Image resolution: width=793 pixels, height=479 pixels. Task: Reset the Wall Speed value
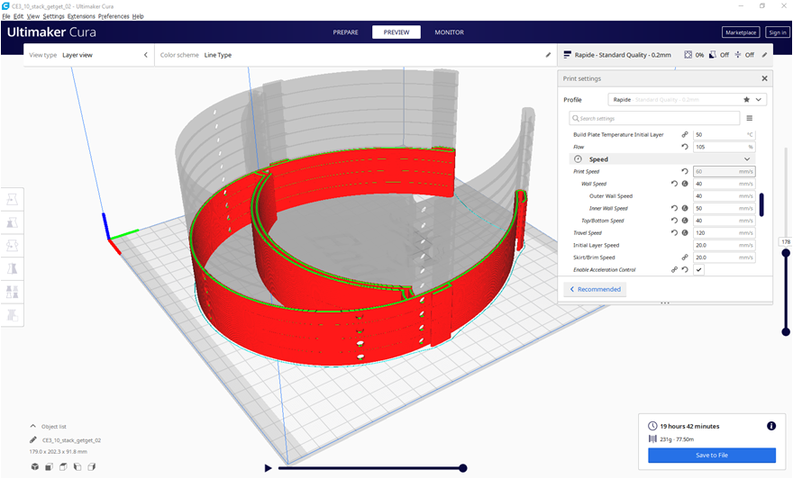(674, 184)
